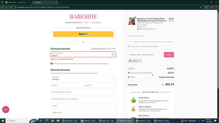Open the Windows Start menu
The height and width of the screenshot is (123, 219).
pyautogui.click(x=3, y=121)
